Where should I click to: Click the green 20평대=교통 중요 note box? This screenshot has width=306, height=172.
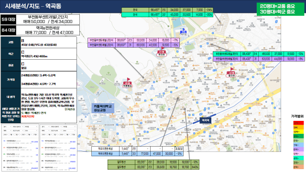click(280, 9)
